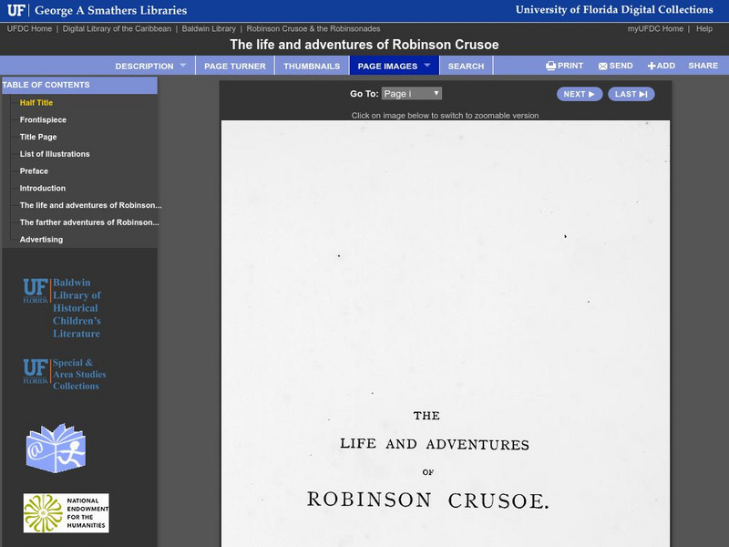Expand the DESCRIPTION dropdown arrow
This screenshot has width=729, height=547.
pos(182,65)
